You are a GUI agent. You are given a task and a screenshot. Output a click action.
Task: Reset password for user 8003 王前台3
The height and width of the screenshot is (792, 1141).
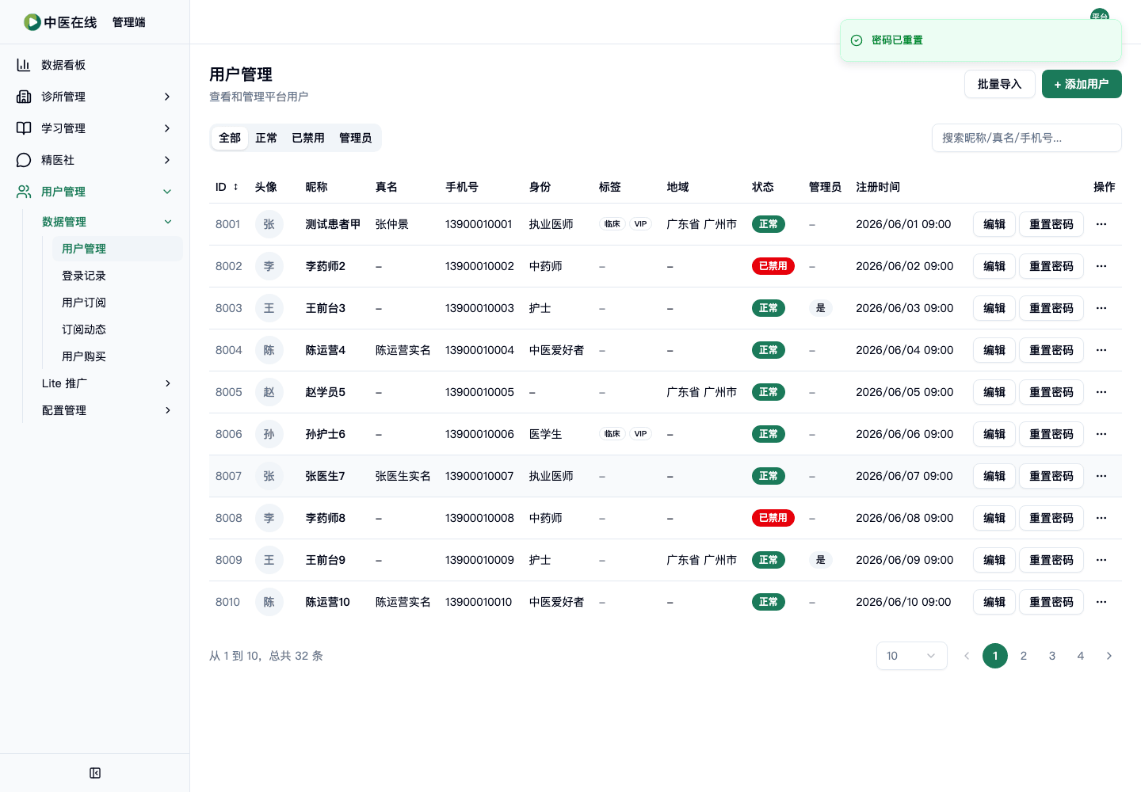coord(1051,308)
